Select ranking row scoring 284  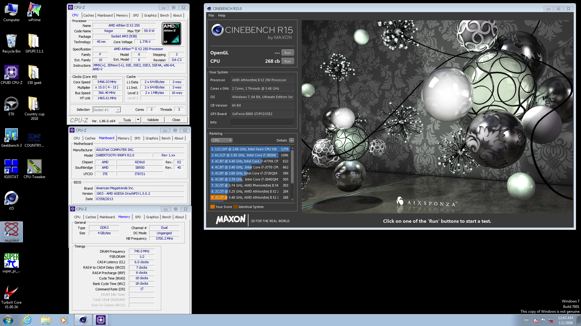(x=250, y=191)
